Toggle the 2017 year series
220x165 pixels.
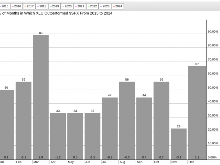(x=29, y=6)
